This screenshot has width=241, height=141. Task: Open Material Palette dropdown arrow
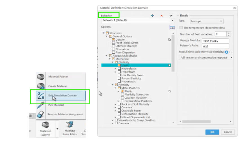pos(57,129)
